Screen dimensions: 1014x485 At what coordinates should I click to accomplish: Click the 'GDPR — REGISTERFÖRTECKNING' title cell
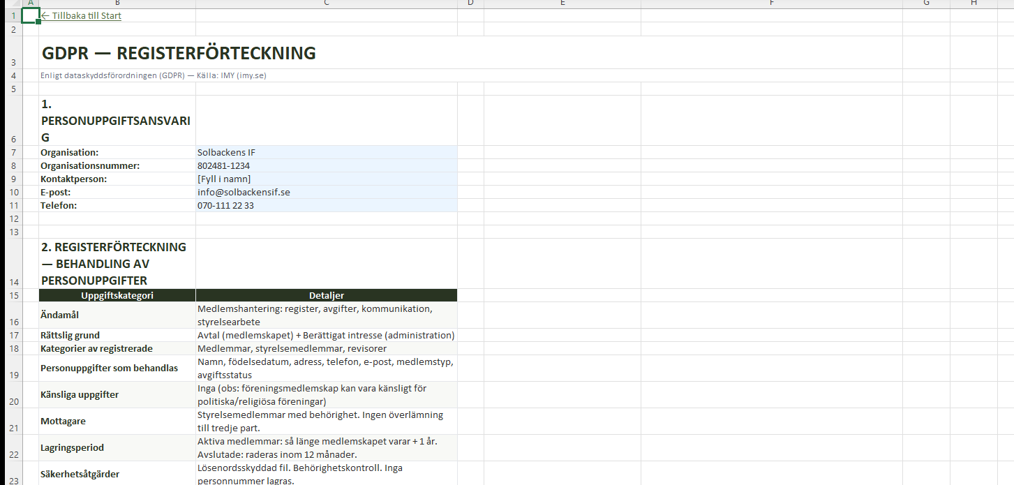point(179,53)
